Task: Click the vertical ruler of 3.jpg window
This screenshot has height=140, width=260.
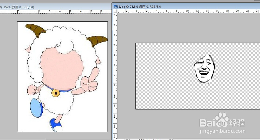Action: tap(115, 76)
